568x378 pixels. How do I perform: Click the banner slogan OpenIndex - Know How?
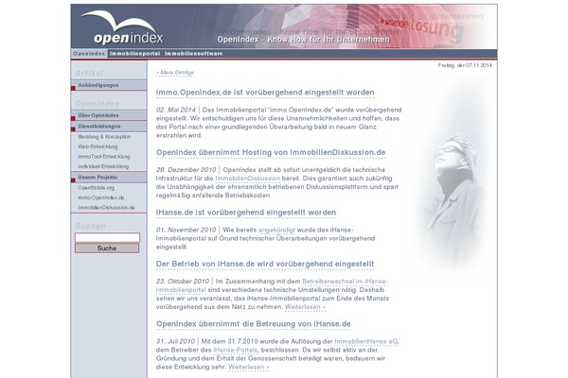303,40
